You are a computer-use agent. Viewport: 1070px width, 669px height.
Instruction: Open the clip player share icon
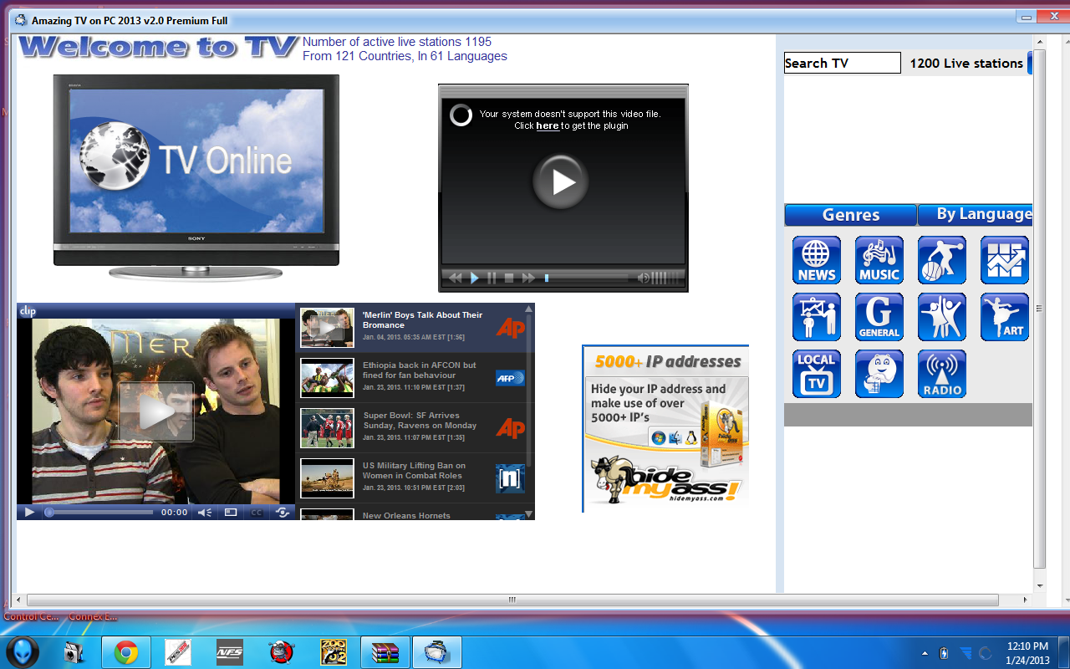point(283,512)
